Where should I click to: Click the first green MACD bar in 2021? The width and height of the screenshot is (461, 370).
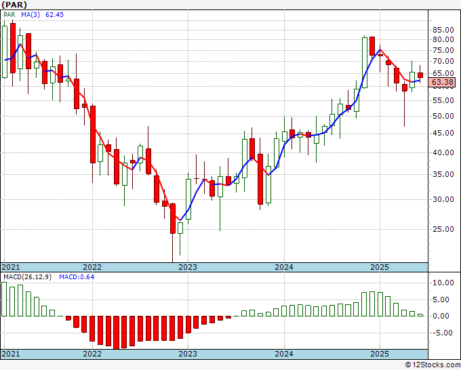coord(4,299)
